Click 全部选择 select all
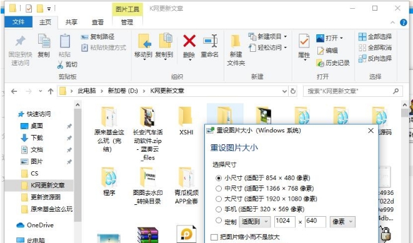 pyautogui.click(x=376, y=37)
